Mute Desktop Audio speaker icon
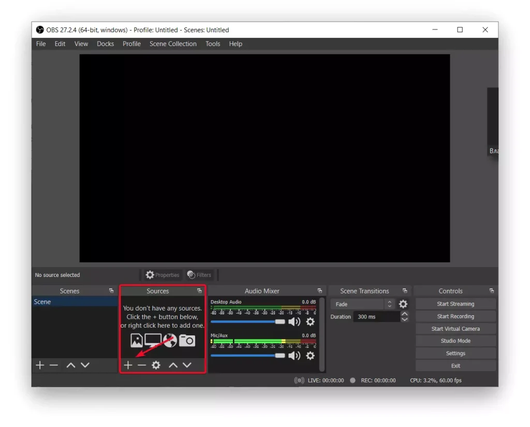Image resolution: width=530 pixels, height=427 pixels. click(294, 321)
